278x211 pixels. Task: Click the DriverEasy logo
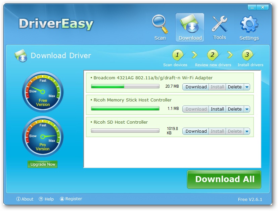[x=56, y=24]
